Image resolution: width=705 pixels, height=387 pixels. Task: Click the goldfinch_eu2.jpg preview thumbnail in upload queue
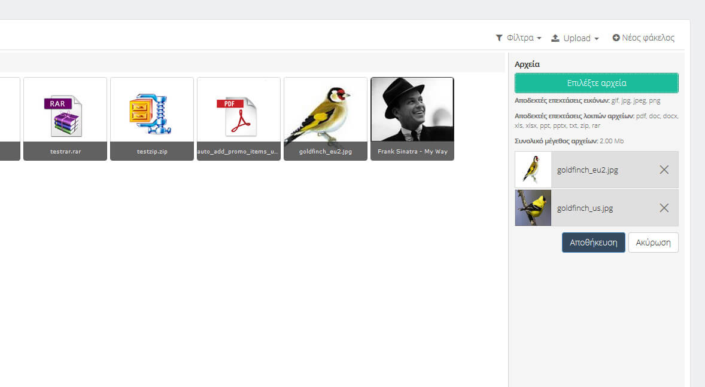(x=533, y=170)
